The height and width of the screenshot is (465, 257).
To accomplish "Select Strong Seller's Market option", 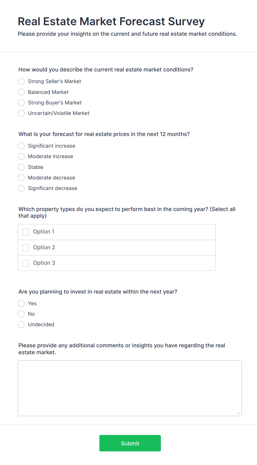I will click(x=21, y=81).
